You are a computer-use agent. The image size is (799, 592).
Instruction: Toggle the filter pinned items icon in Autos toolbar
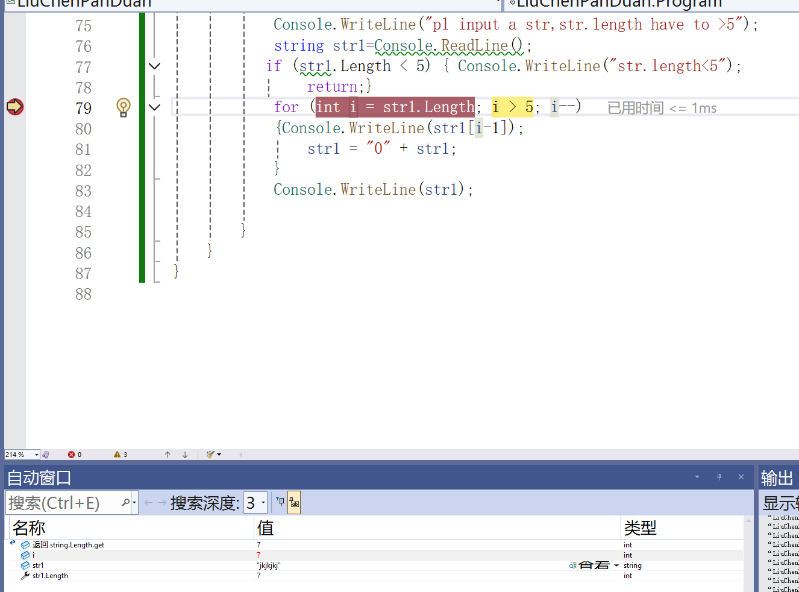[280, 502]
